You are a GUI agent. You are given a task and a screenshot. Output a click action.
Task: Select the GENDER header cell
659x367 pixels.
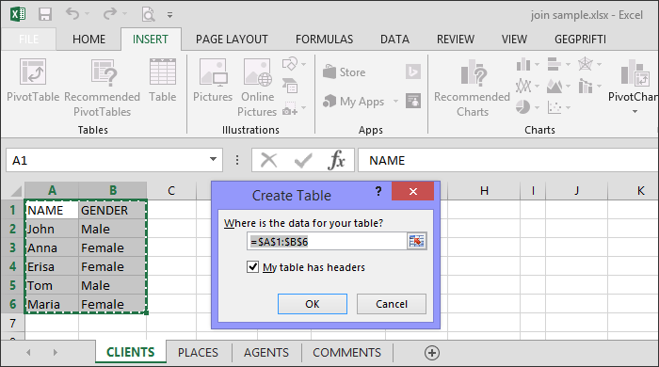113,210
